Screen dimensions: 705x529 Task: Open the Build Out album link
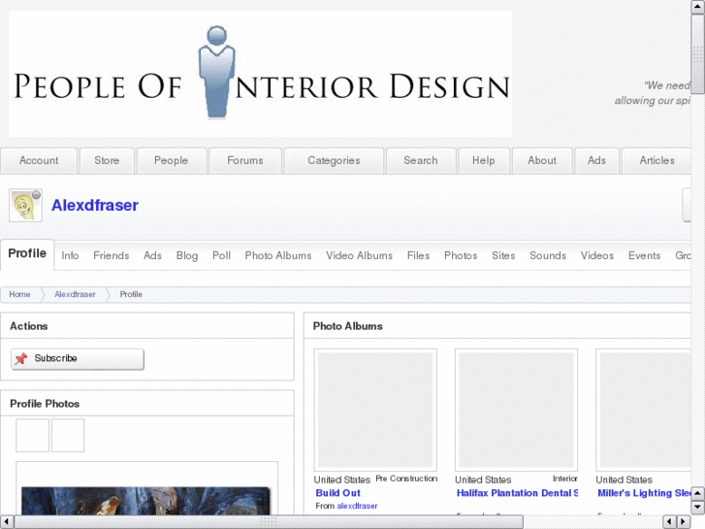(x=338, y=493)
